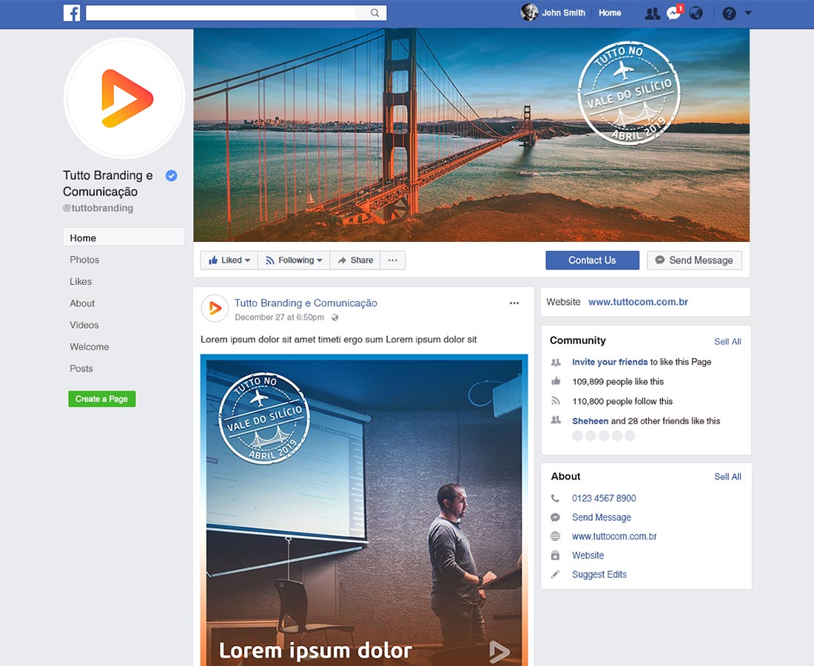Click the phone icon in About
This screenshot has height=666, width=814.
[555, 498]
